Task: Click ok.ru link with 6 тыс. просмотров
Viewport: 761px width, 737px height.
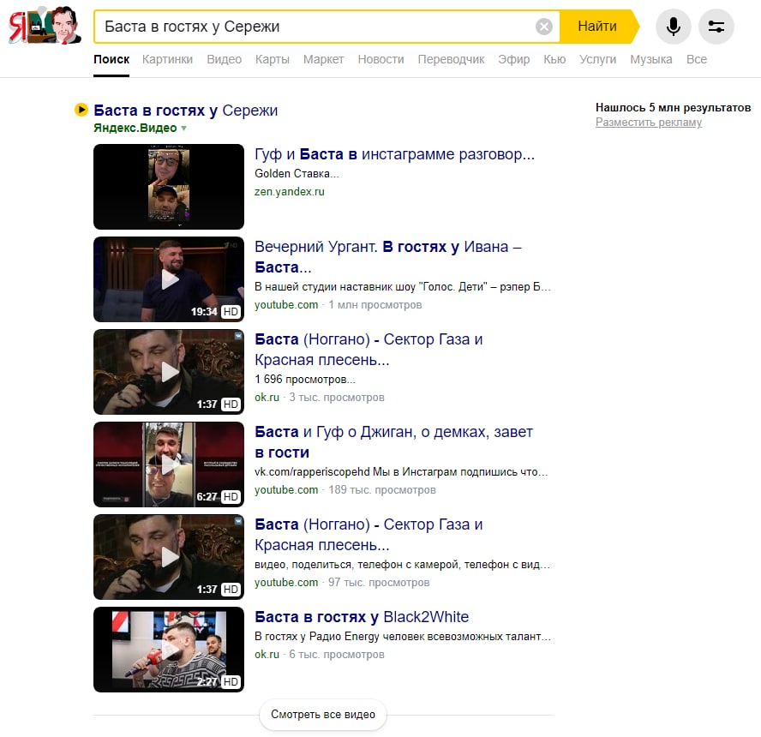Action: [x=267, y=655]
